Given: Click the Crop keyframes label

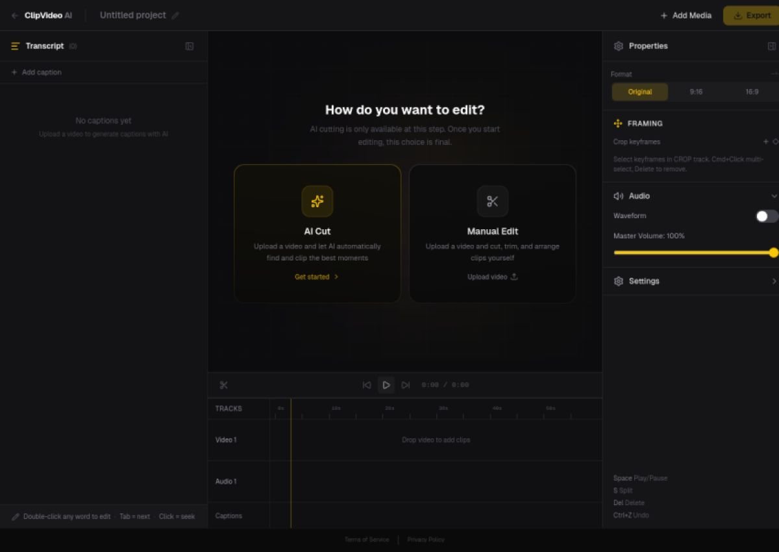Looking at the screenshot, I should (x=637, y=142).
